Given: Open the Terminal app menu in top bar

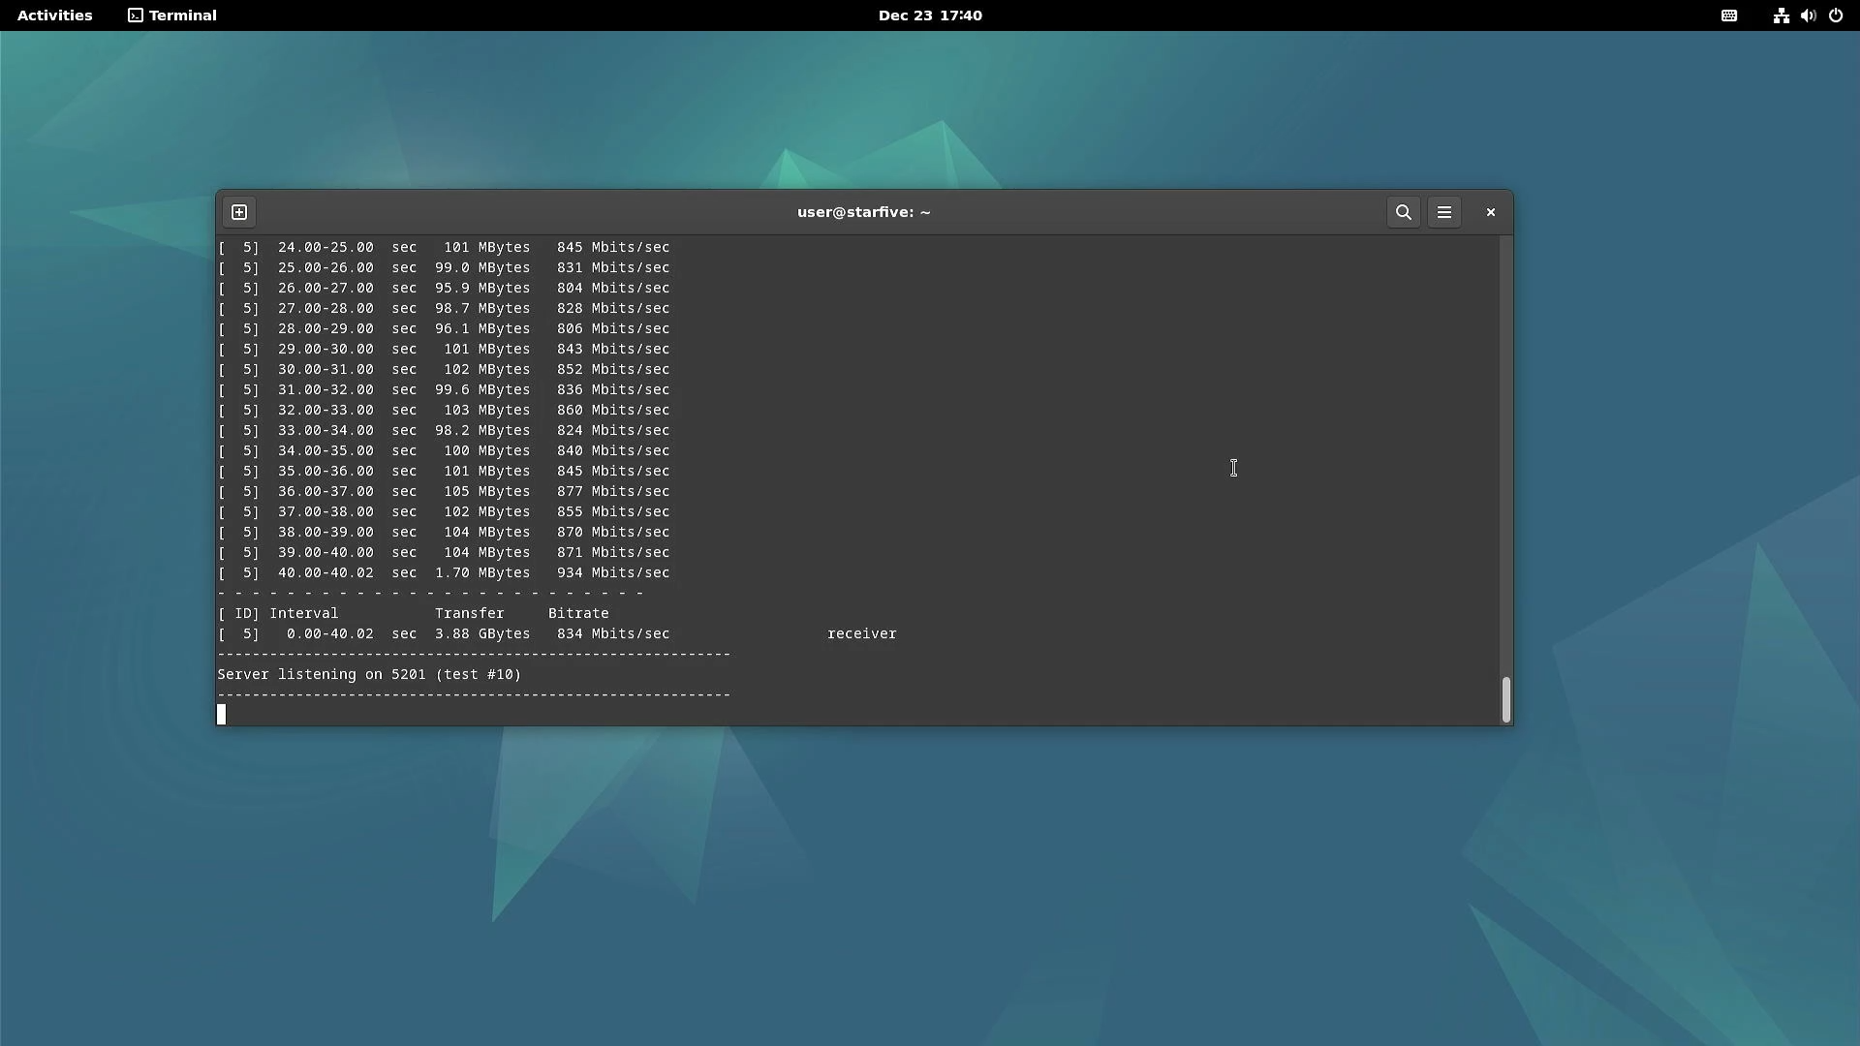Looking at the screenshot, I should [172, 15].
